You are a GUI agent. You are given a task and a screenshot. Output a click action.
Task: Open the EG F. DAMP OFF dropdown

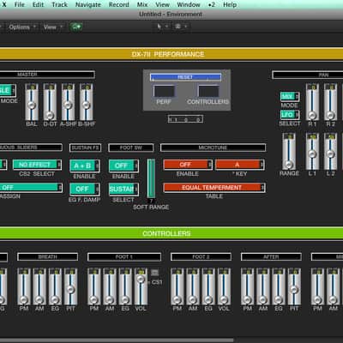(x=85, y=189)
